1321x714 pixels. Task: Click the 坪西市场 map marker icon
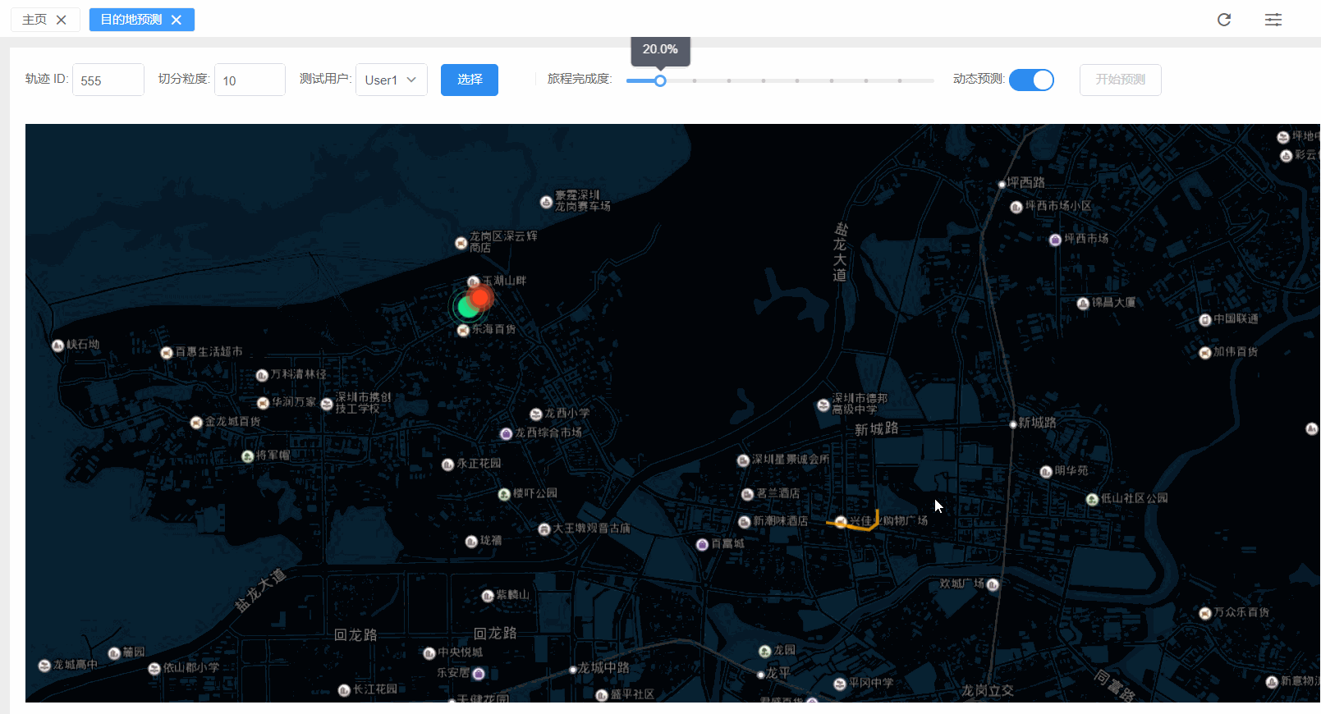click(1055, 240)
